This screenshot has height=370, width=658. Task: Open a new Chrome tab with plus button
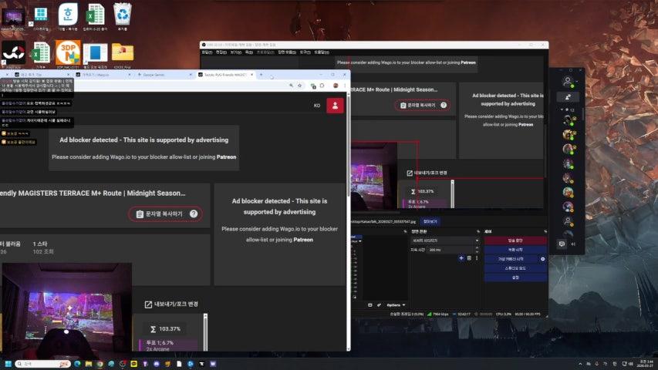tap(261, 75)
